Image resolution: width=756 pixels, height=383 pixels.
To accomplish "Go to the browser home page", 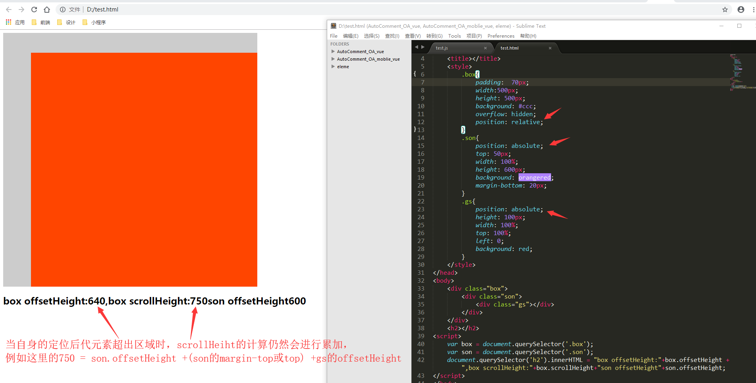I will 47,10.
